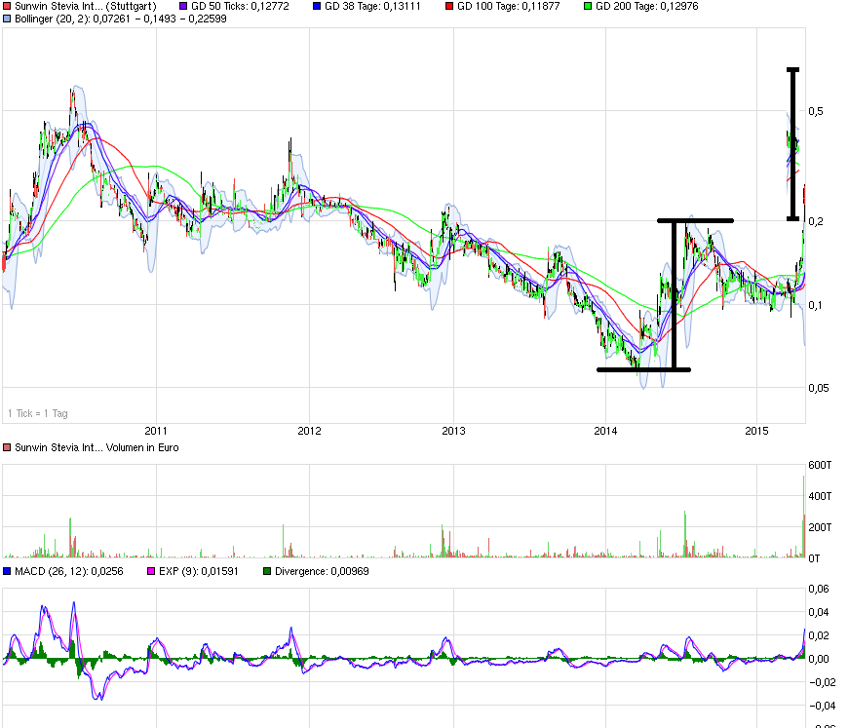849x728 pixels.
Task: Click the blue MACD legend swatch
Action: coord(7,571)
